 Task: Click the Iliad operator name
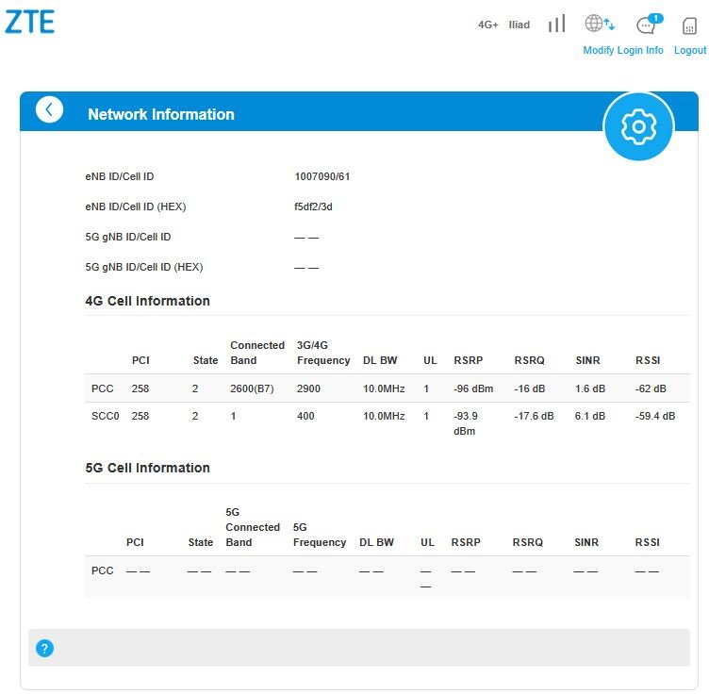[x=519, y=25]
